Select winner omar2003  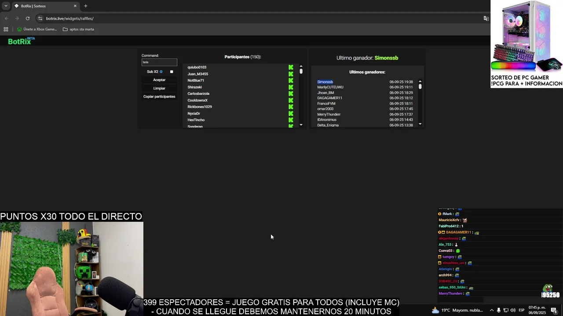[x=325, y=109]
